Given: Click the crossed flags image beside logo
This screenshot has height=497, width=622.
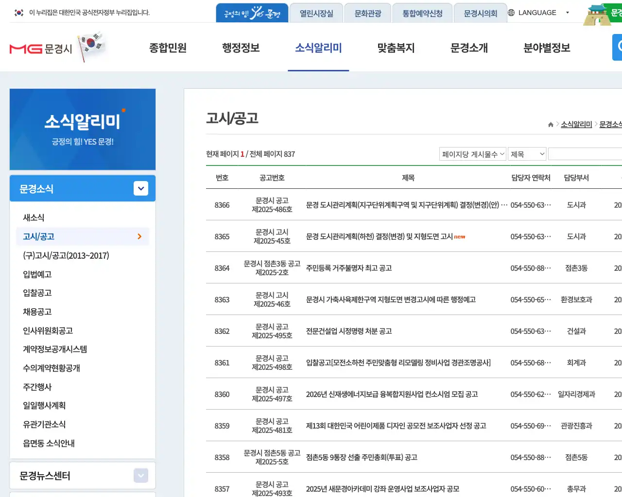Looking at the screenshot, I should 91,46.
